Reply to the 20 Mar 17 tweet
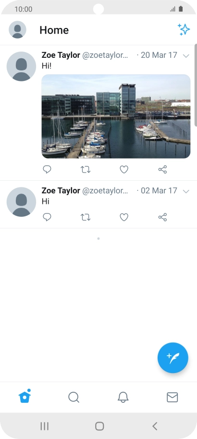 (x=47, y=170)
